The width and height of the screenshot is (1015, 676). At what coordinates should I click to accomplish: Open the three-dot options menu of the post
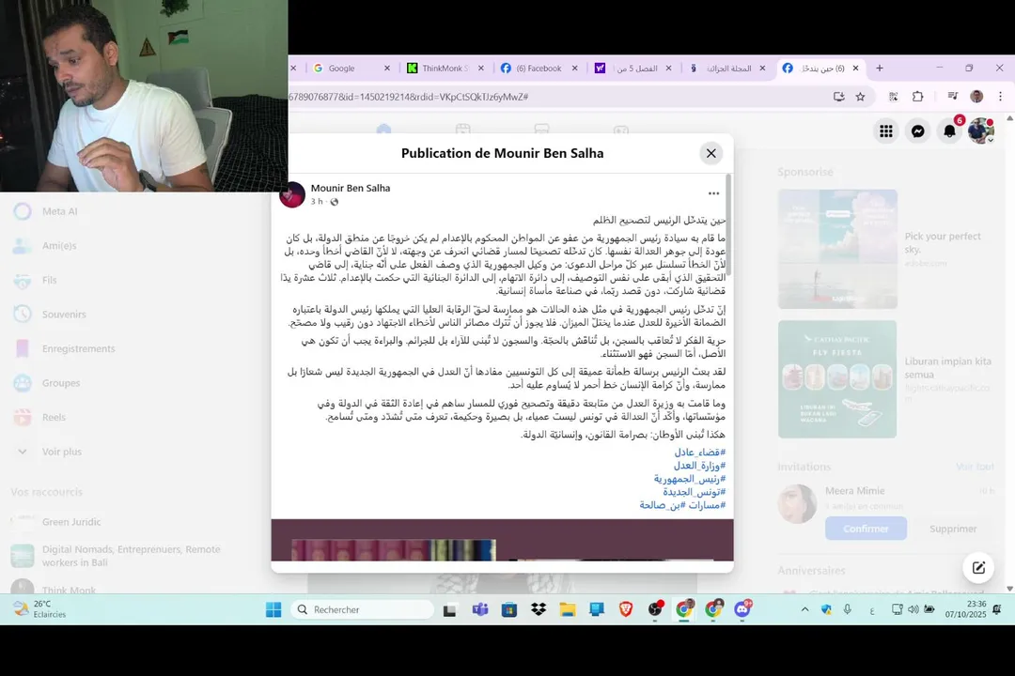pyautogui.click(x=713, y=193)
